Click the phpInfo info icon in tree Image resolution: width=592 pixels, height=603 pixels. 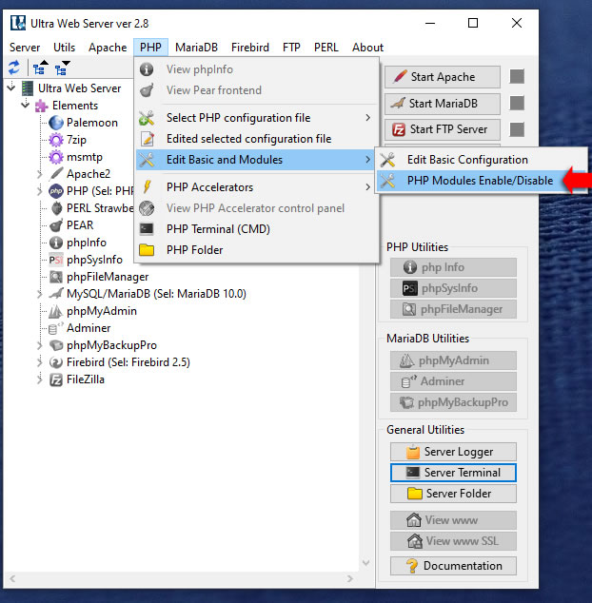(x=56, y=243)
